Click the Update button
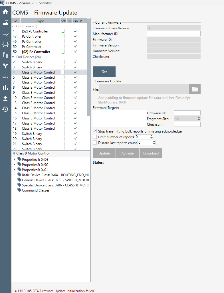The height and width of the screenshot is (293, 224). [104, 153]
